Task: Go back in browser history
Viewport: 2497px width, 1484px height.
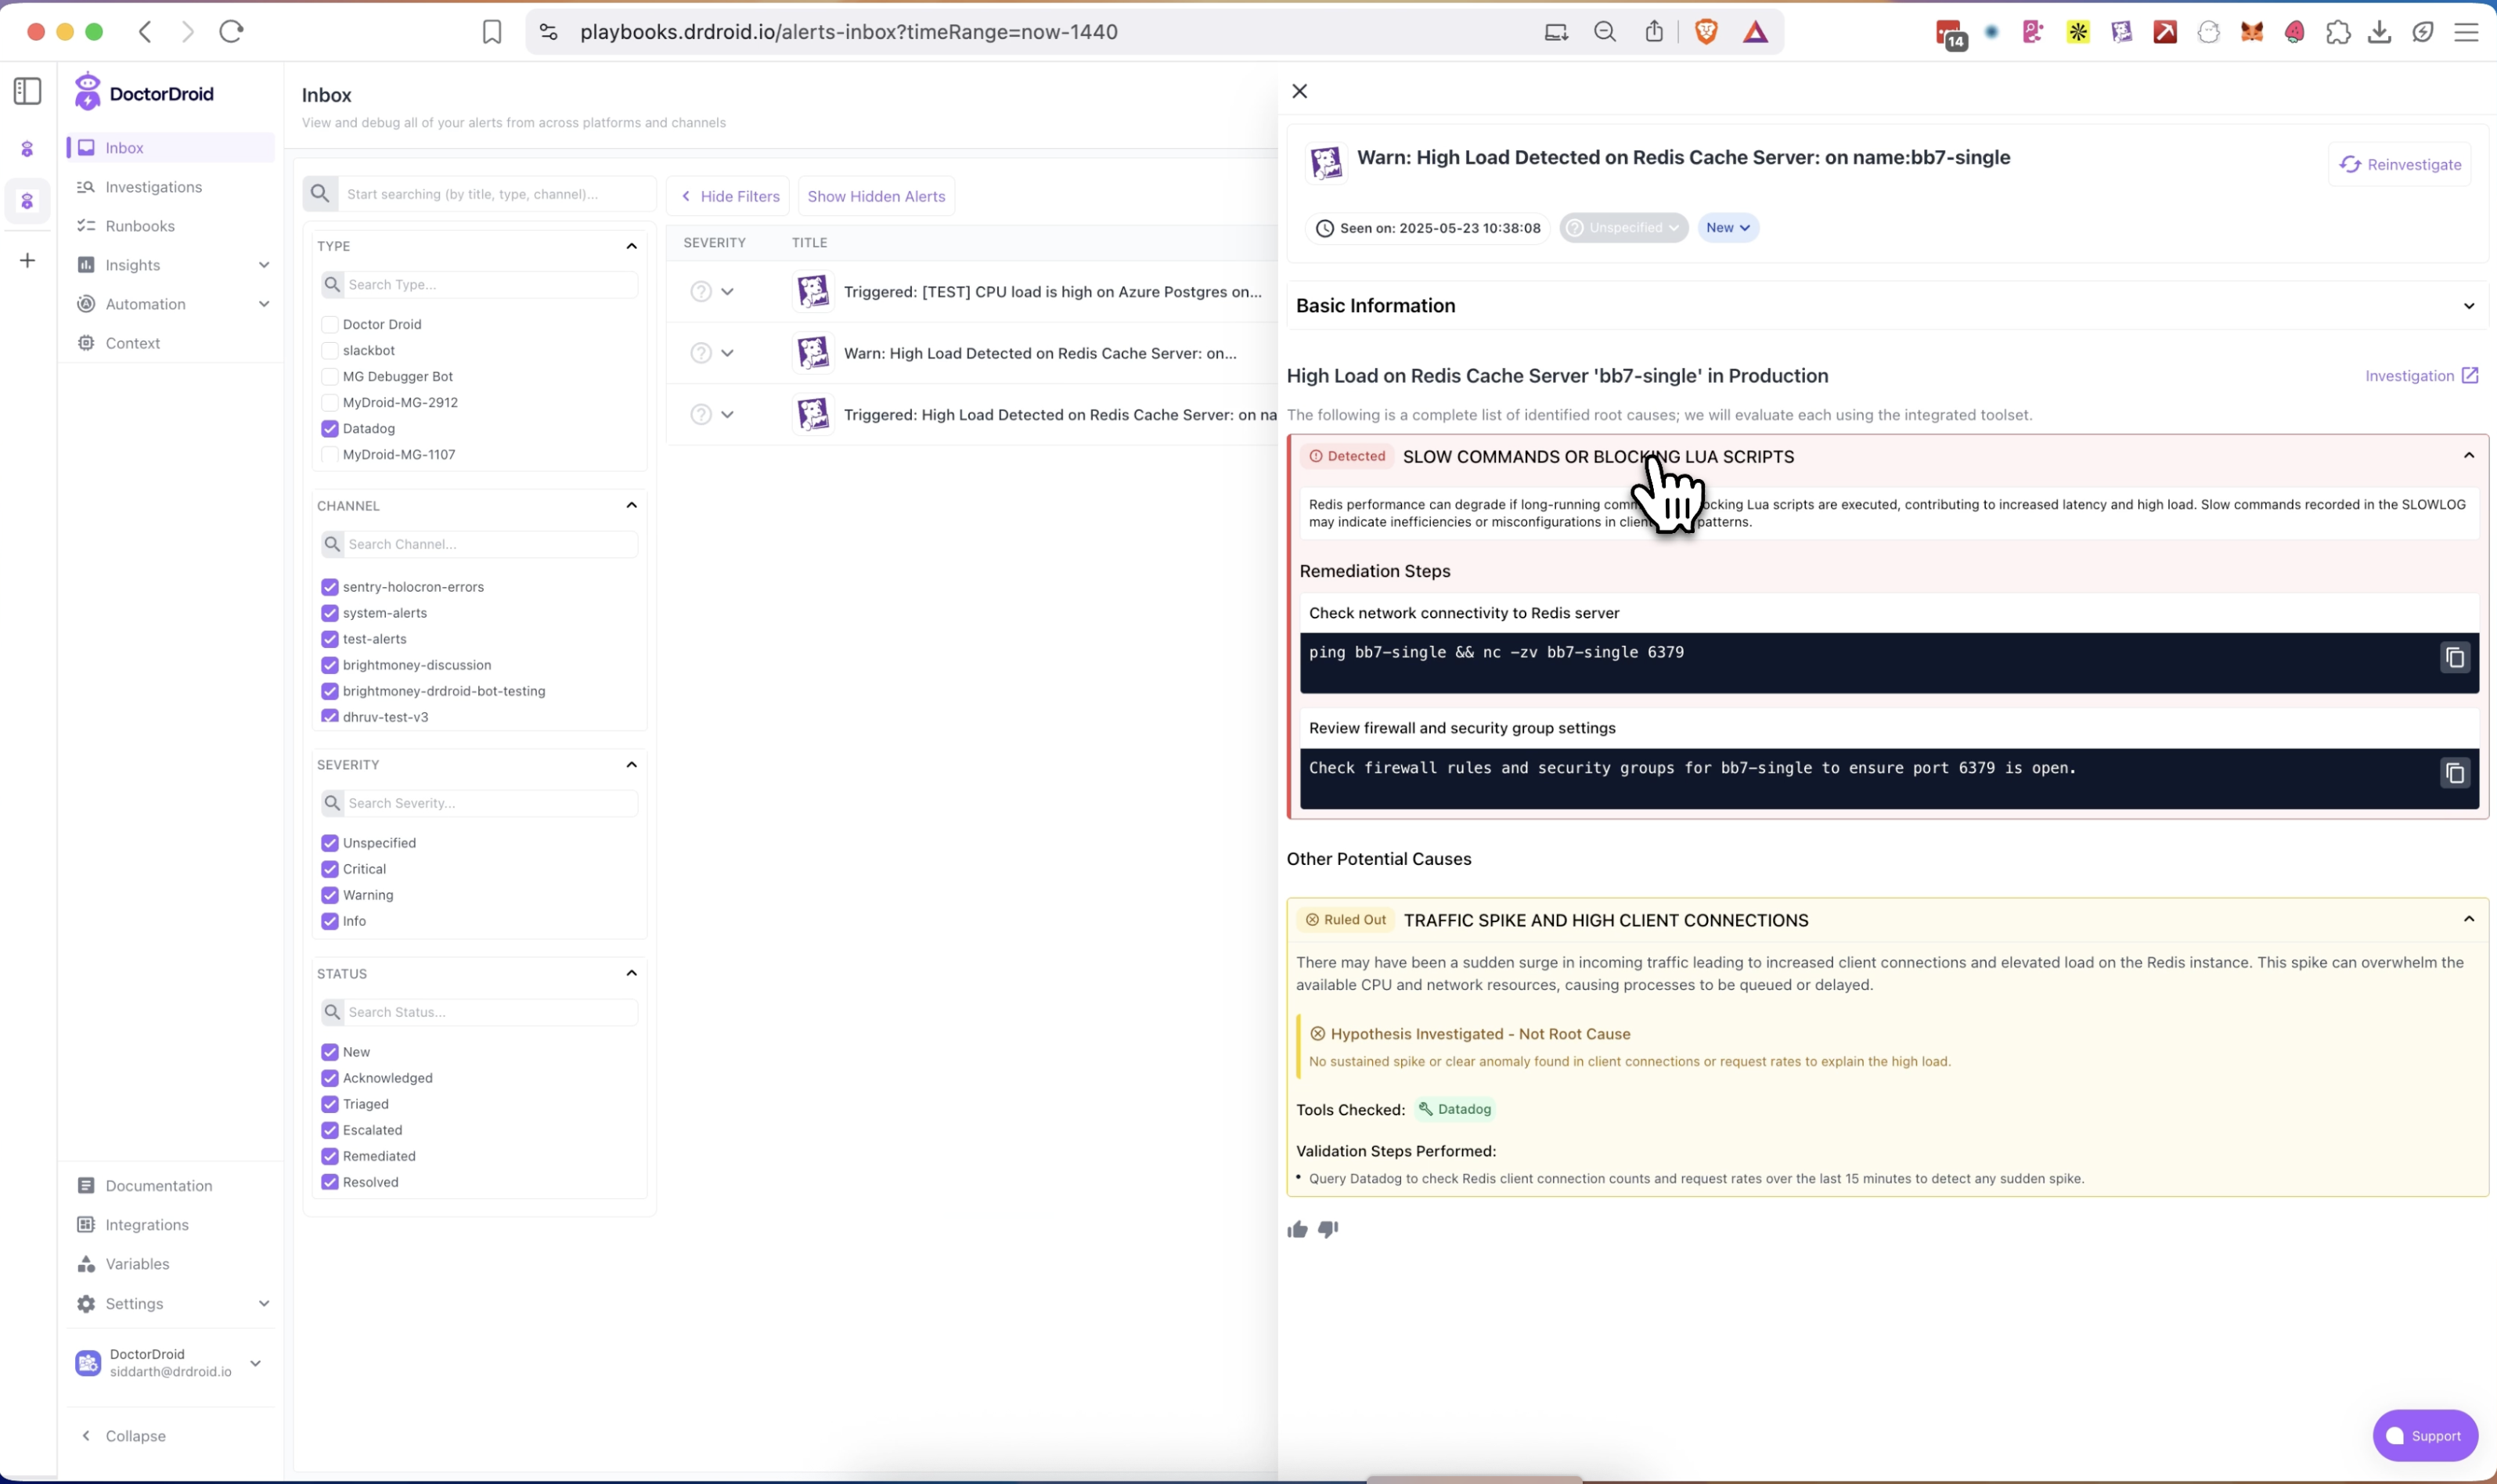Action: (x=146, y=32)
